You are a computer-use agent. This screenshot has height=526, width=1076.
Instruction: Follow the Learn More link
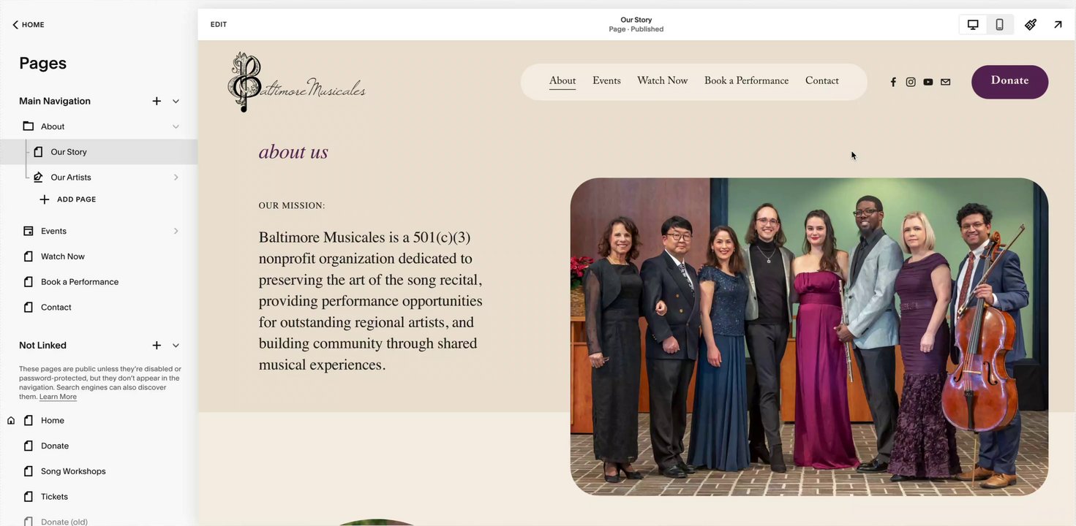point(58,397)
